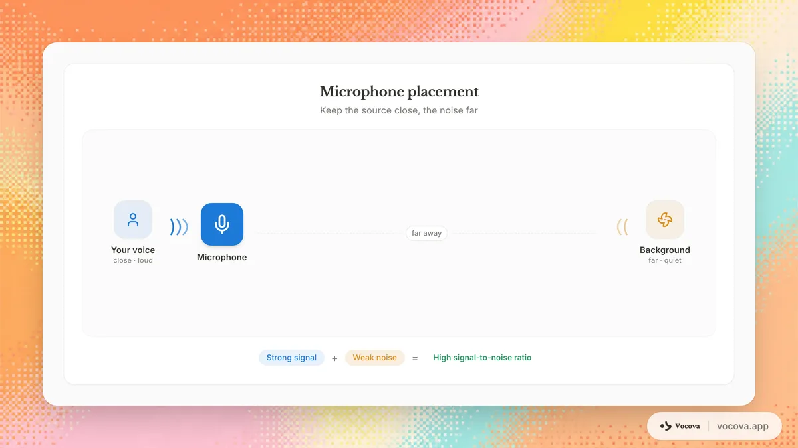This screenshot has height=448, width=798.
Task: Click the 'close · loud' caption
Action: [x=133, y=261]
